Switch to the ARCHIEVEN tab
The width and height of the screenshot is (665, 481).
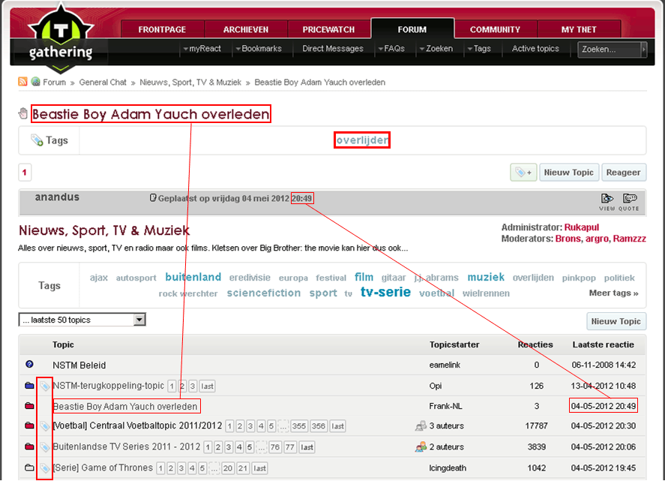pos(246,29)
